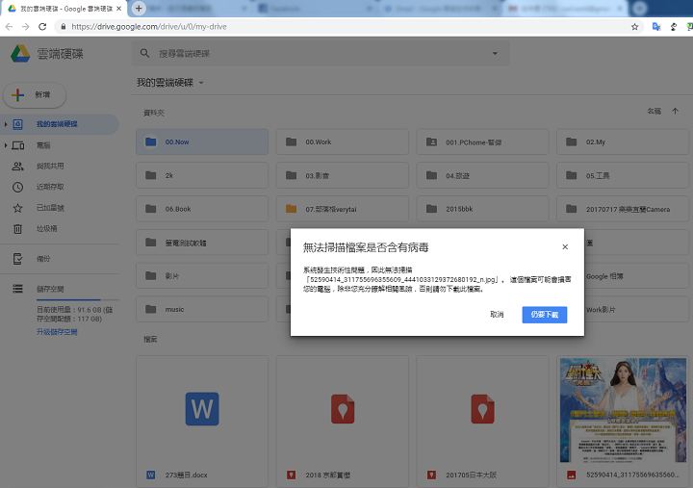Select the 001.PChome shared folder

[482, 141]
